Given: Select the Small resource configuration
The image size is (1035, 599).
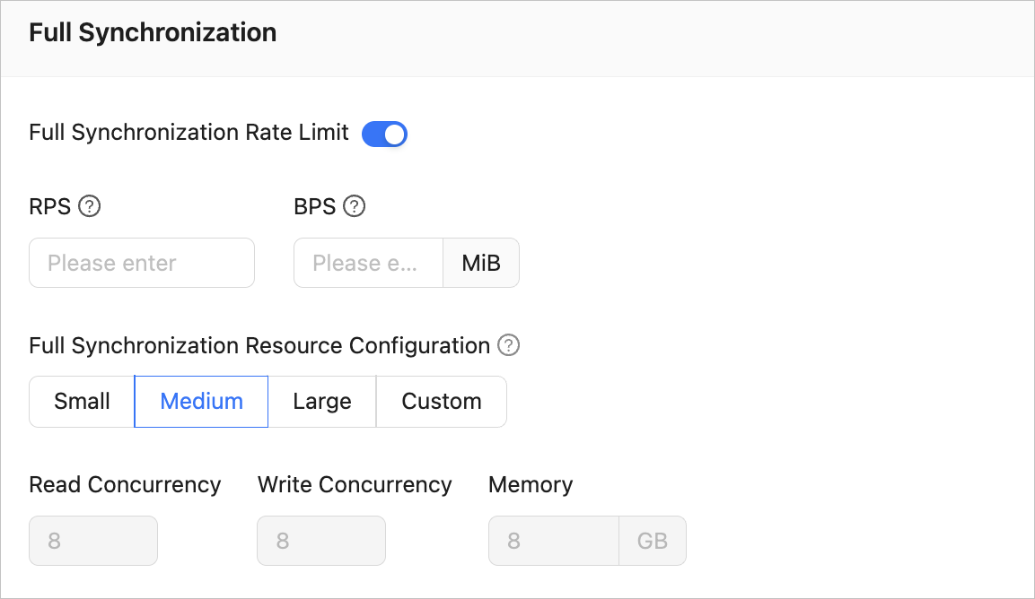Looking at the screenshot, I should coord(82,401).
